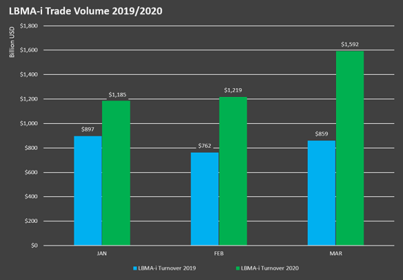Click the $1,219 data label
The image size is (403, 280).
233,90
